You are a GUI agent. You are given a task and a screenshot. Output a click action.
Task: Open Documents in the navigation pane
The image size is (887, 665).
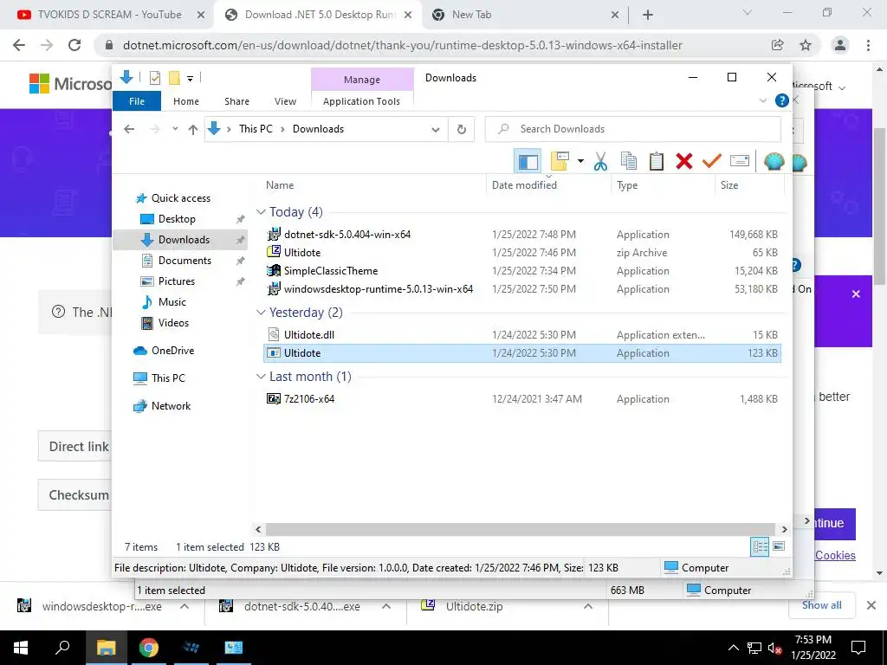pyautogui.click(x=185, y=260)
